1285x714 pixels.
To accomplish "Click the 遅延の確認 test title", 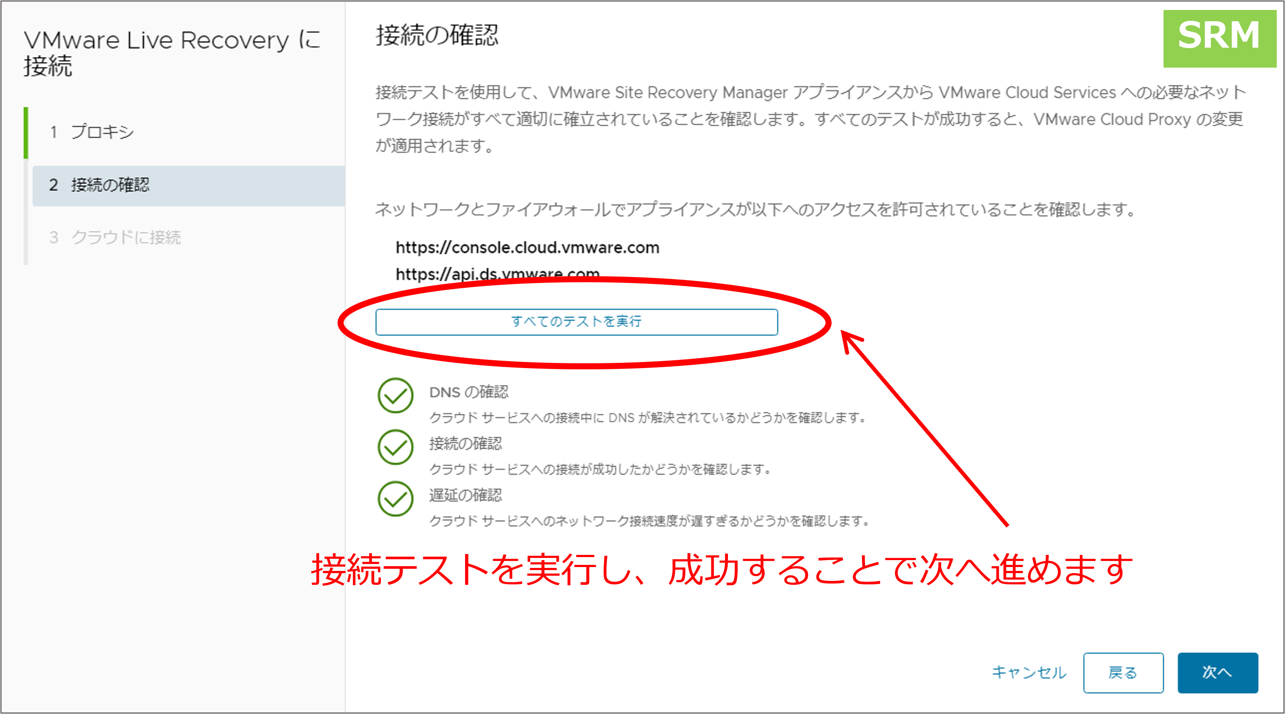I will pyautogui.click(x=465, y=495).
